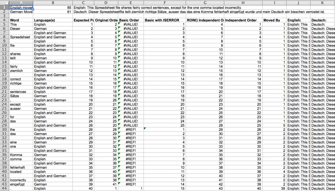Select cell A1 containing English moves
Image resolution: width=335 pixels, height=191 pixels.
click(x=21, y=8)
